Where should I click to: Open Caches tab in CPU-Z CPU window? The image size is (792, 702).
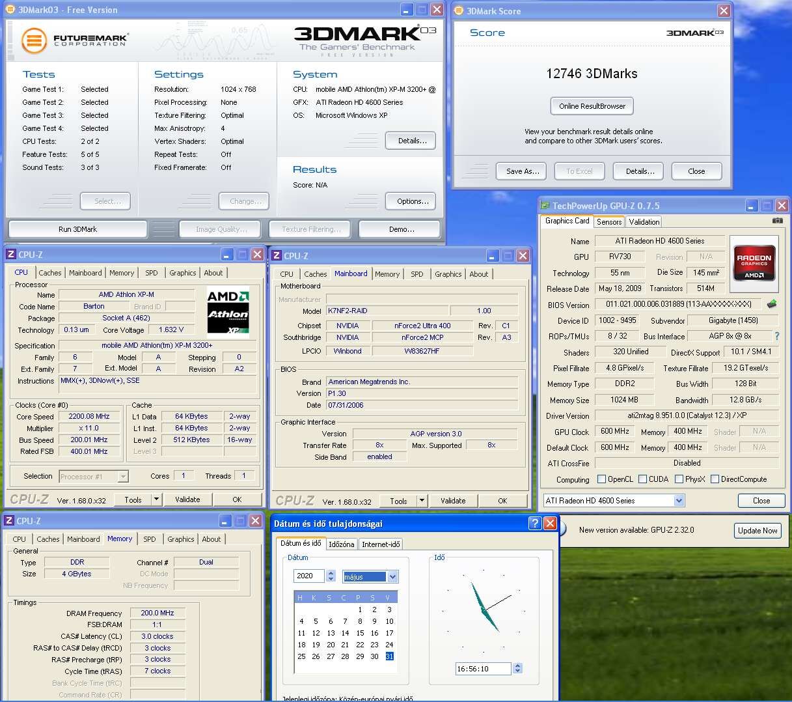pos(49,273)
